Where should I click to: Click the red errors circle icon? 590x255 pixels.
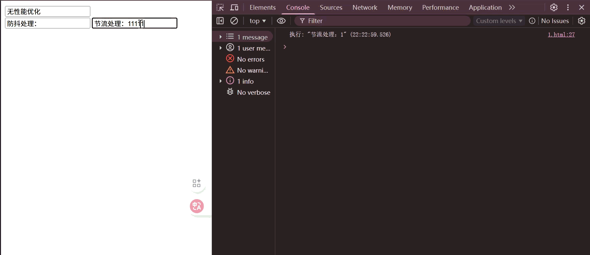[230, 58]
